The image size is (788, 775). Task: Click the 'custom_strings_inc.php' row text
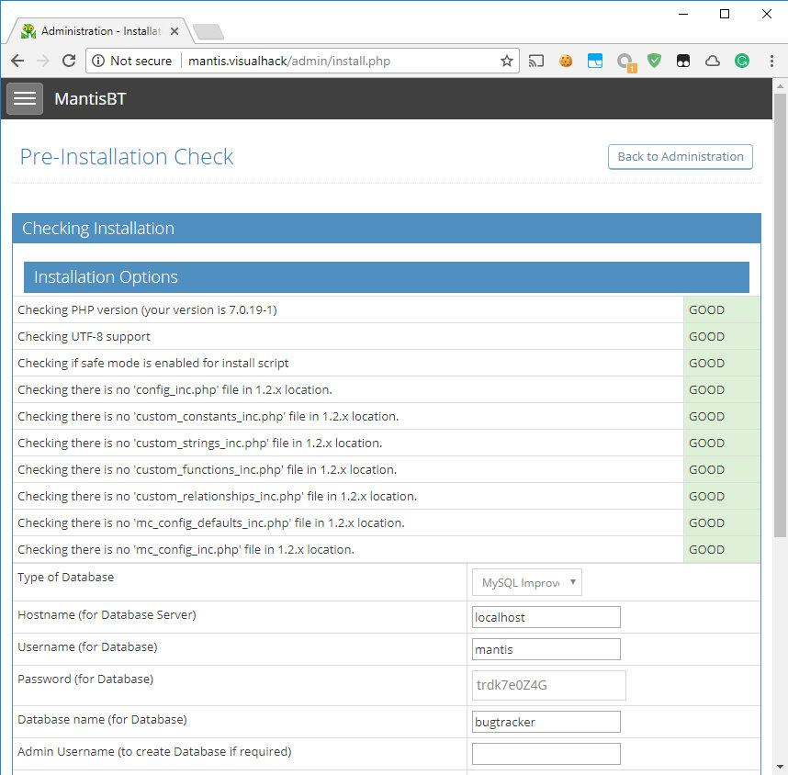pos(200,443)
